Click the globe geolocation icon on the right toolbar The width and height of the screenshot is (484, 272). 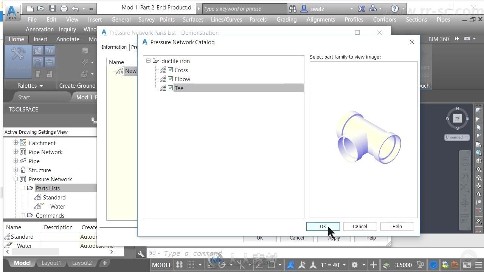479,161
